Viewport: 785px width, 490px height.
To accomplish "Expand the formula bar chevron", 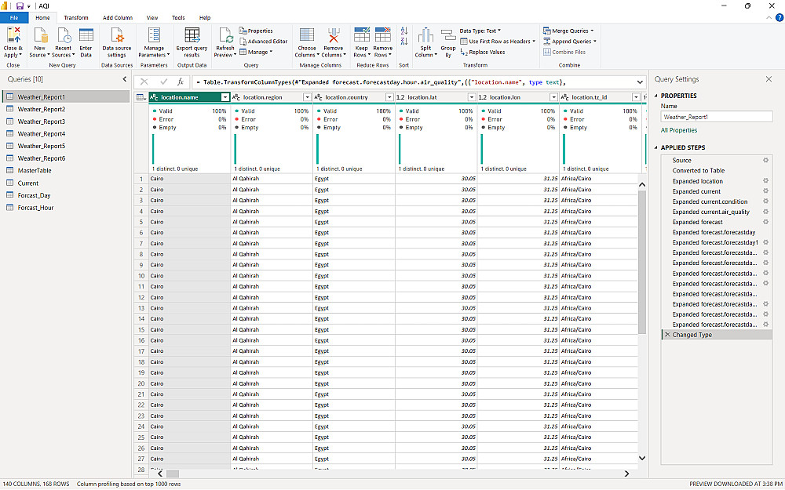I will (x=640, y=82).
